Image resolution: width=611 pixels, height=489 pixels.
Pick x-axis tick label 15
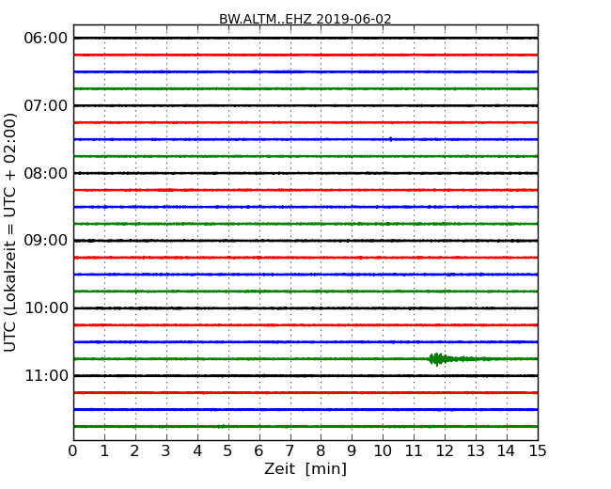[538, 450]
